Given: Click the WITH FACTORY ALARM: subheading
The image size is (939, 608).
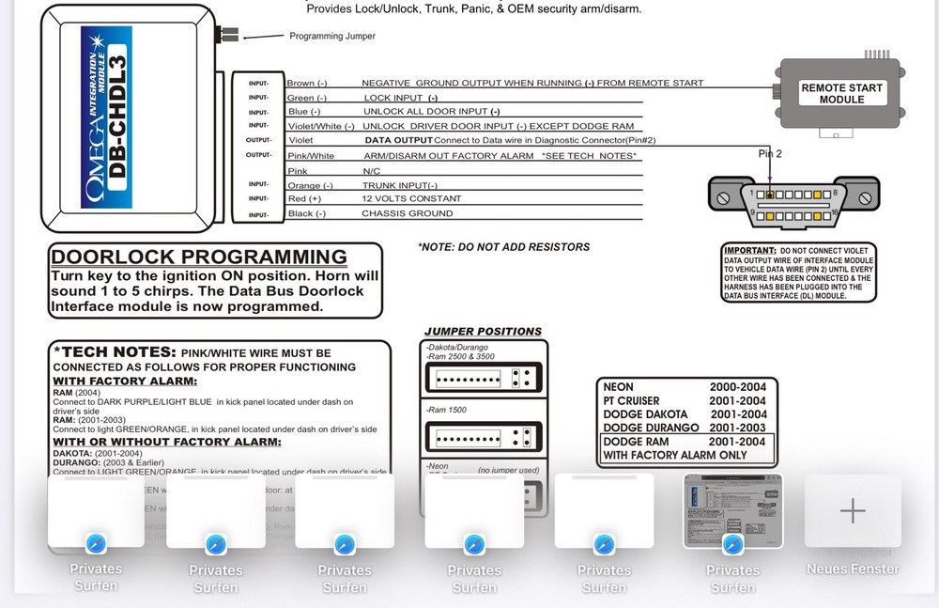Looking at the screenshot, I should pyautogui.click(x=125, y=382).
